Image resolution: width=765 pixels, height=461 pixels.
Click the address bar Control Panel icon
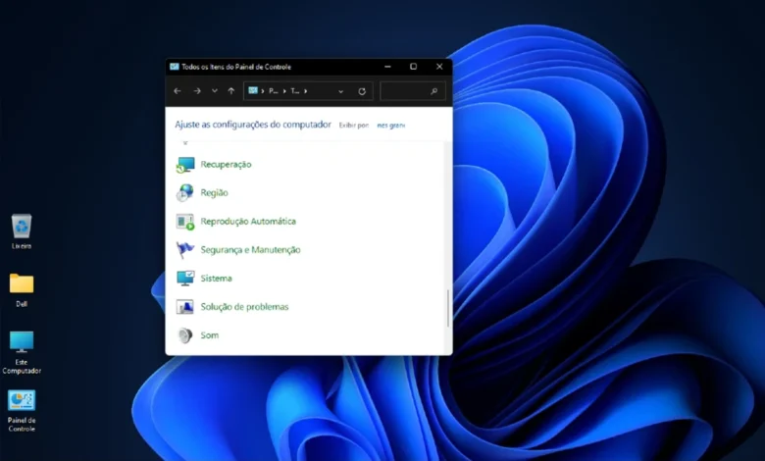pyautogui.click(x=253, y=91)
